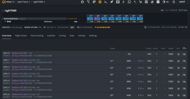Click the pickaxe miner icon
Viewport: 190px width, 99px height.
(x=135, y=2)
